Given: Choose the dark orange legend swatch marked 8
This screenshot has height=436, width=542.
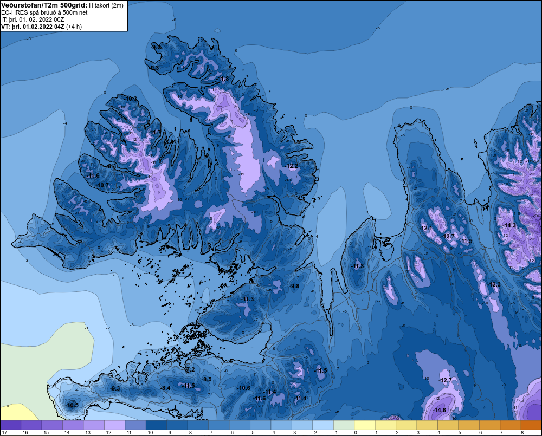Looking at the screenshot, I should 531,425.
